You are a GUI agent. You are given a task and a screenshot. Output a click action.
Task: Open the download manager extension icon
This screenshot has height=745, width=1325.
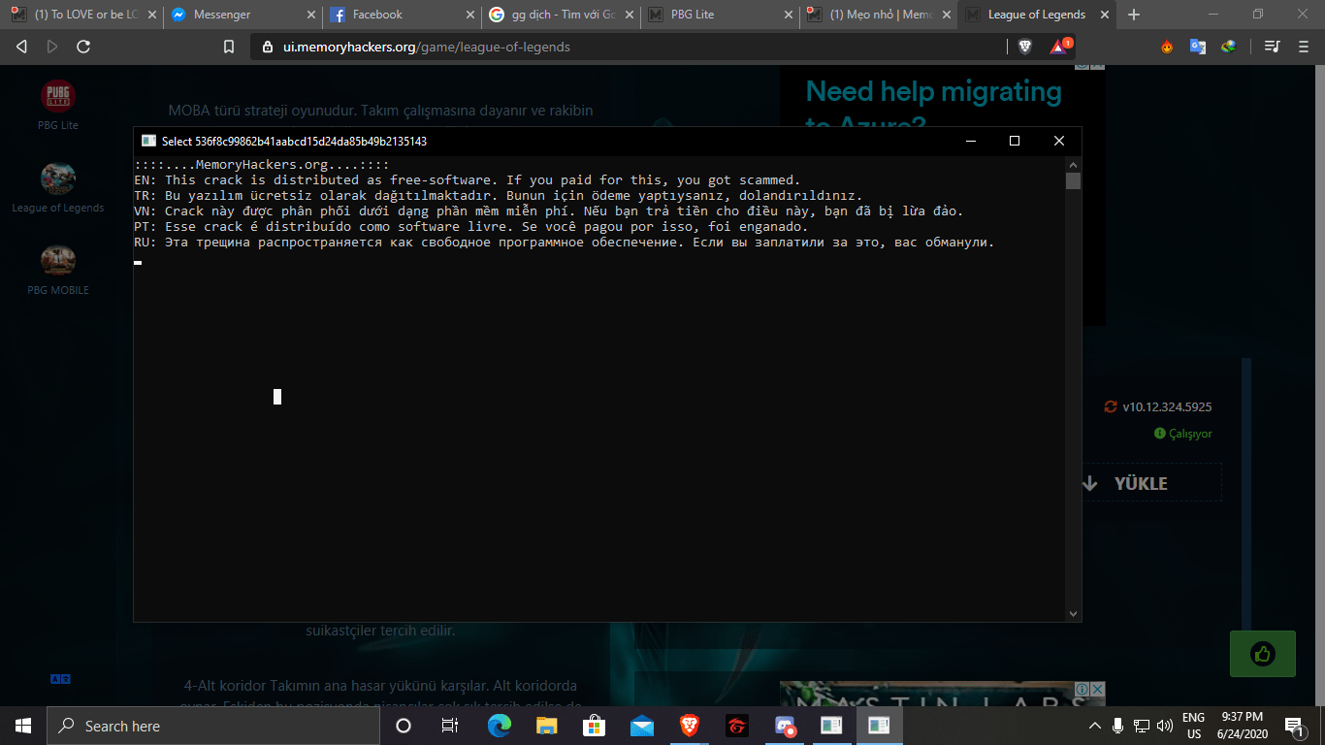[1228, 47]
